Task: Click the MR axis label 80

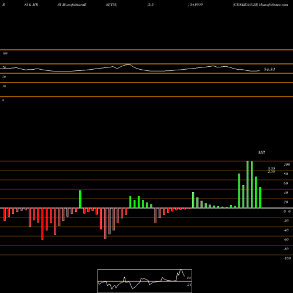Action: 286,174
